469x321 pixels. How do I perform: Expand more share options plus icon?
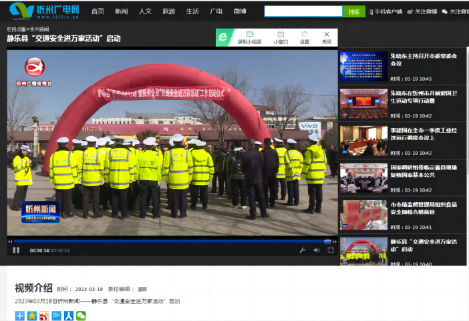[19, 316]
